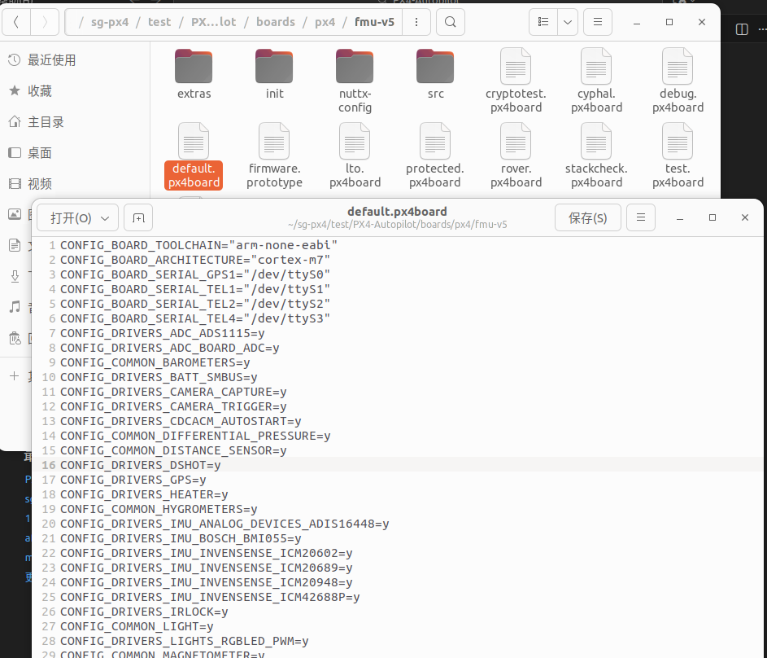
Task: Open the src folder
Action: click(435, 74)
